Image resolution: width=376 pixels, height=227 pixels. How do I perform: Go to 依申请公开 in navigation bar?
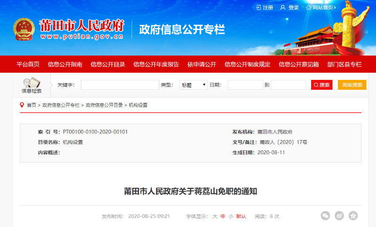click(x=202, y=64)
